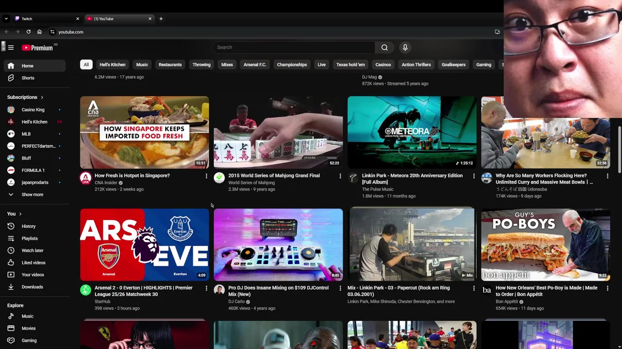Image resolution: width=622 pixels, height=349 pixels.
Task: Select the All filter chip
Action: 86,64
